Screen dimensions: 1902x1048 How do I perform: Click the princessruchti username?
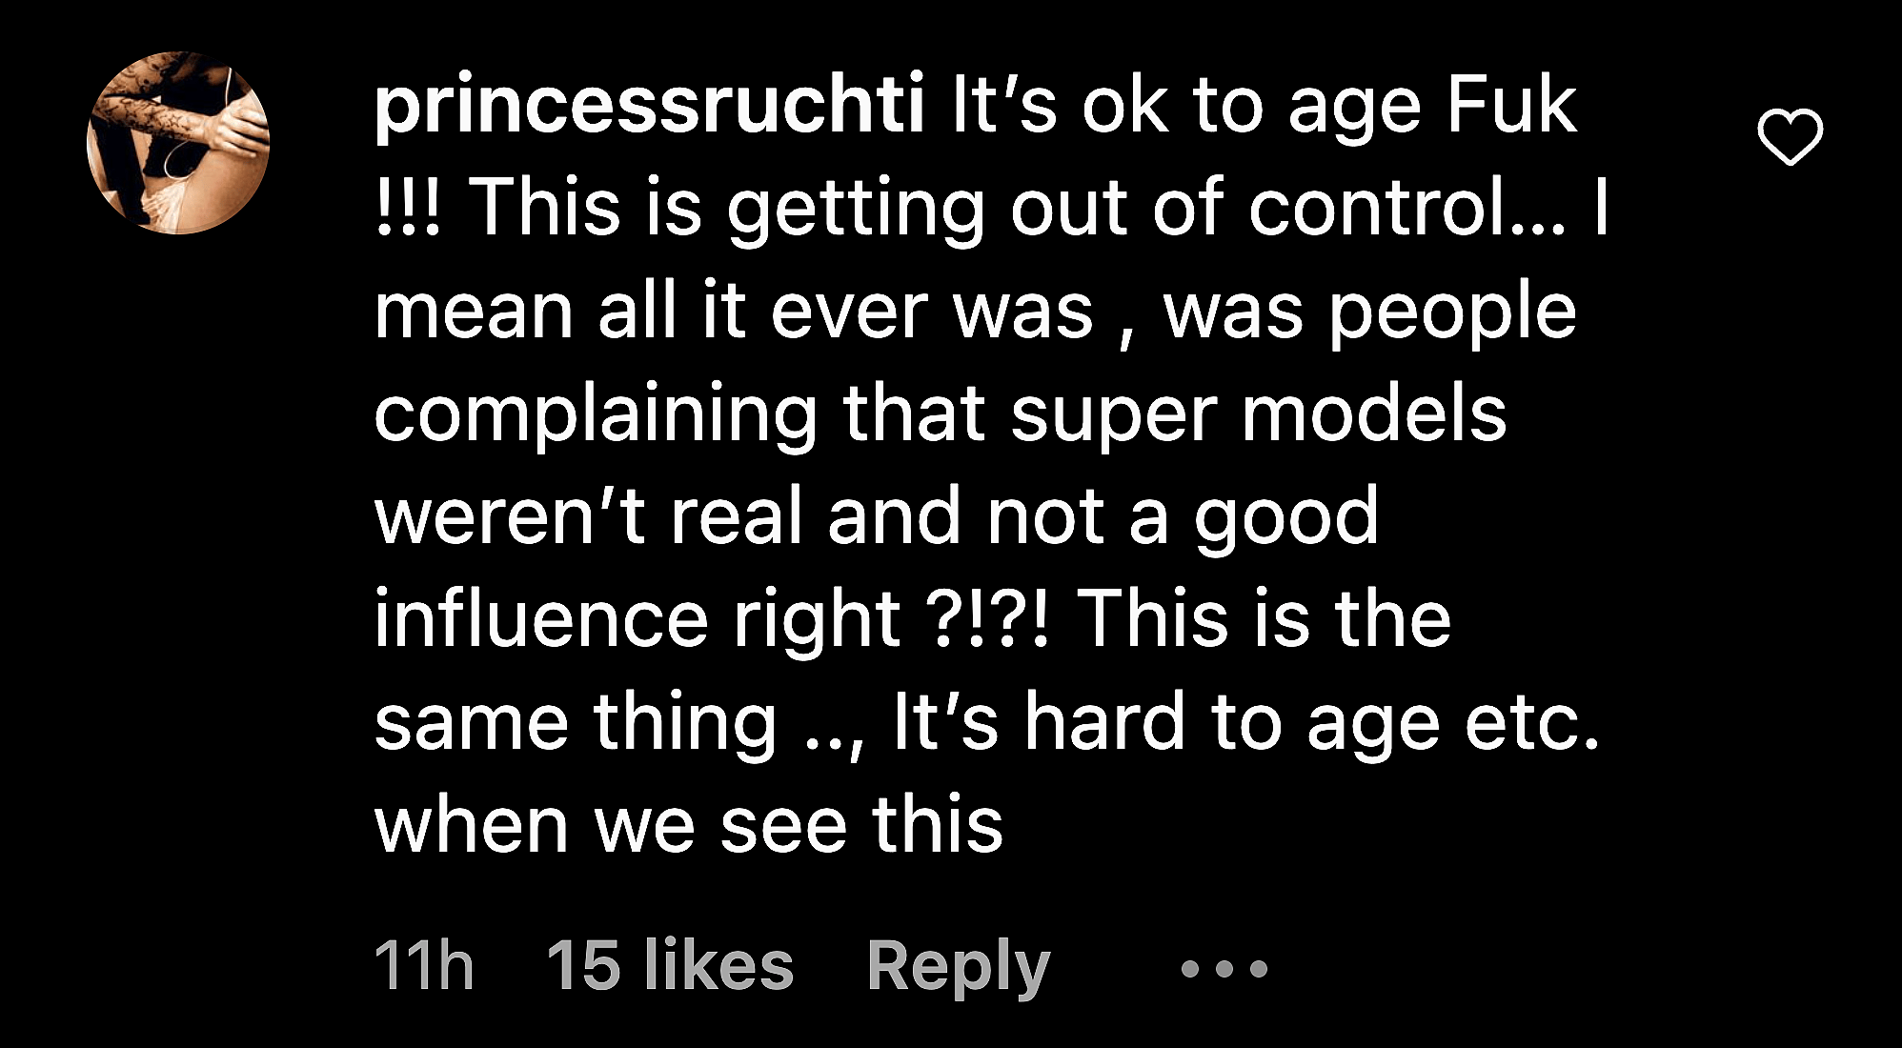pos(650,106)
